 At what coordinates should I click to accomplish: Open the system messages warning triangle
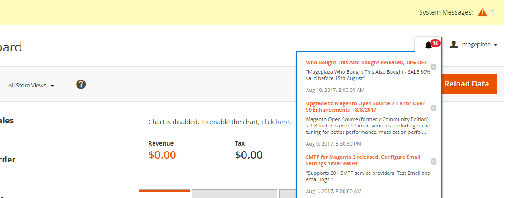point(482,12)
